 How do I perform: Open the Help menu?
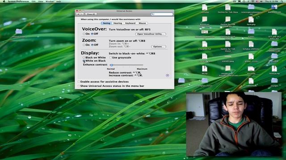59,1
